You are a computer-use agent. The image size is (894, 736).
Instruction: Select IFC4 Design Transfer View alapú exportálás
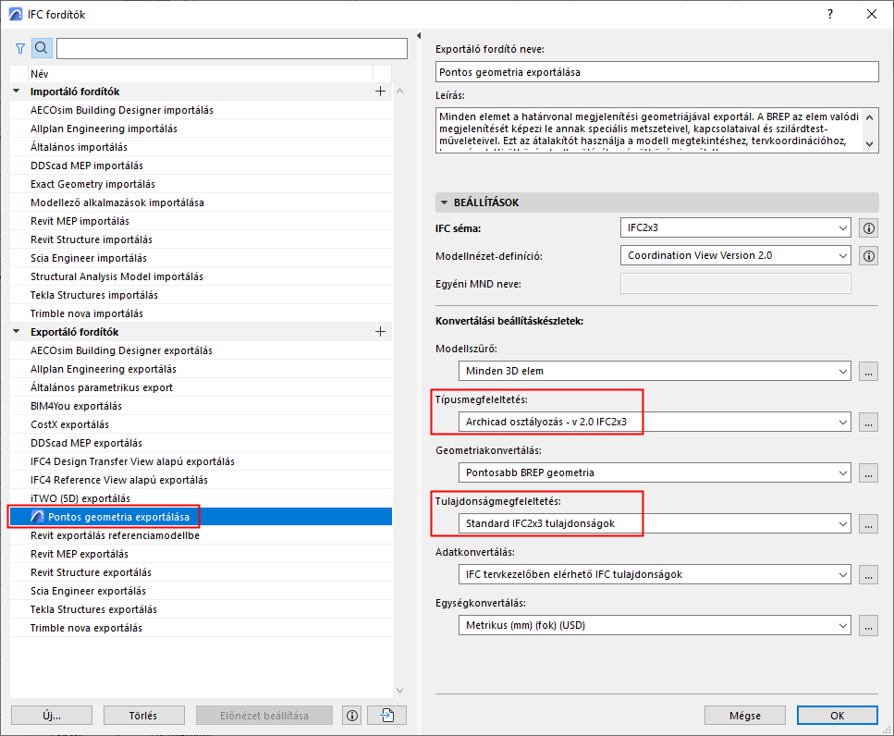coord(202,461)
